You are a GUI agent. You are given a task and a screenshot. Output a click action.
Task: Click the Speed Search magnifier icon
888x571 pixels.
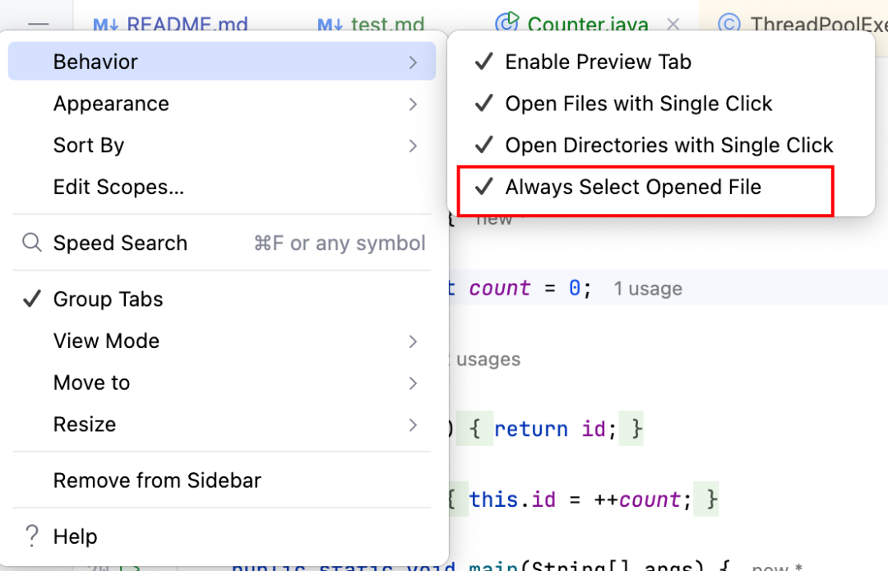[x=32, y=243]
